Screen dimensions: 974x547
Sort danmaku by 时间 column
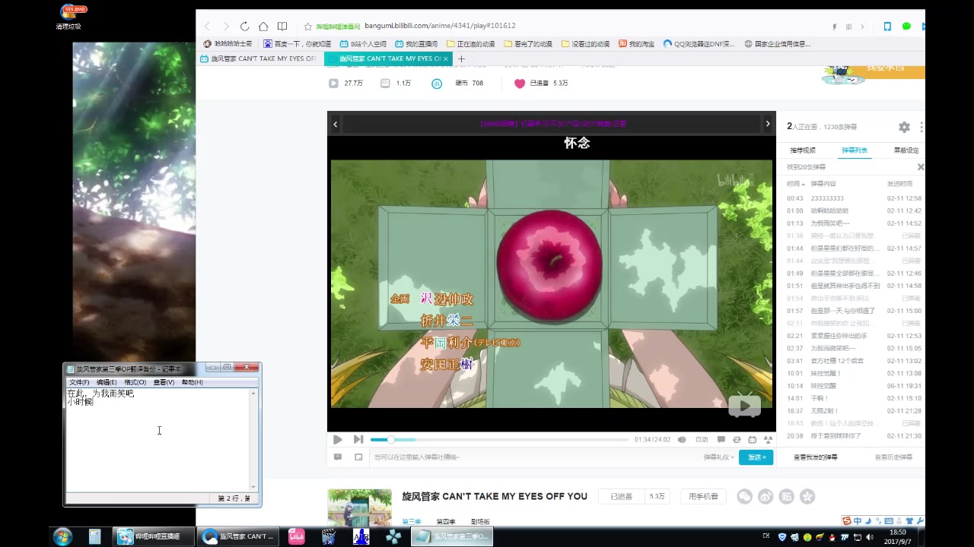[x=795, y=184]
